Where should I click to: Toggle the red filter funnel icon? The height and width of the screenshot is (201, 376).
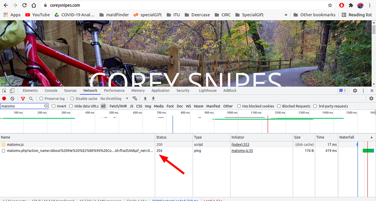(23, 99)
